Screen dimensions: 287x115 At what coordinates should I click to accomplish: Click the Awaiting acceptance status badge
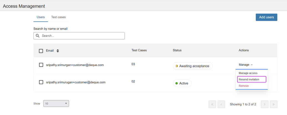(193, 66)
